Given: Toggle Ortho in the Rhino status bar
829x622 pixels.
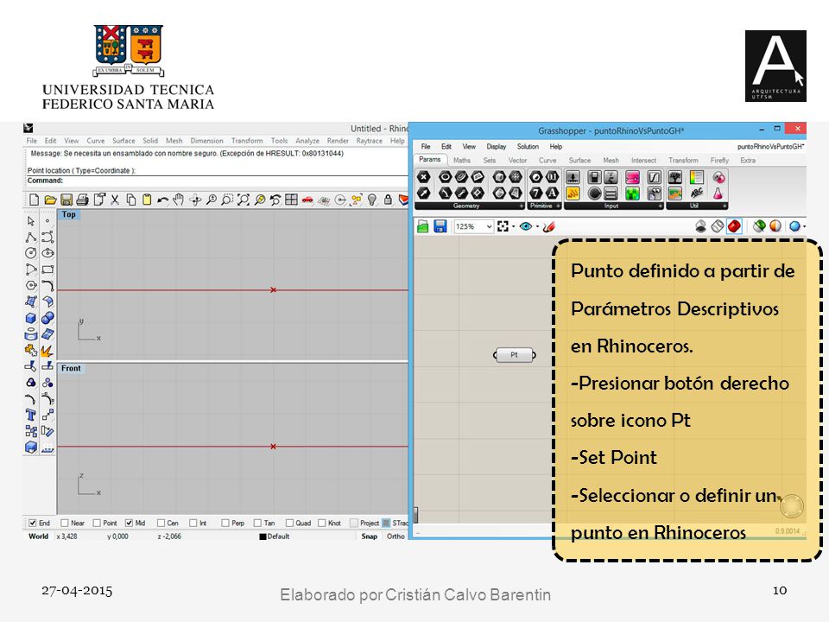Looking at the screenshot, I should [396, 536].
